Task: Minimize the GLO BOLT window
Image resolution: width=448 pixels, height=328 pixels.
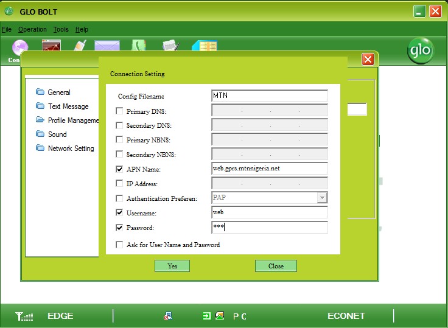Action: 419,12
